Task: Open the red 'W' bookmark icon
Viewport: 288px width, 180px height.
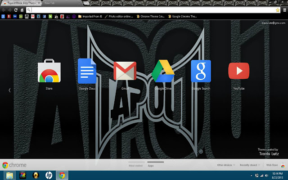Action: pyautogui.click(x=33, y=16)
